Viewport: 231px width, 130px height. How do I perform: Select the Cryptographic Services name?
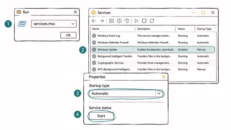click(111, 63)
